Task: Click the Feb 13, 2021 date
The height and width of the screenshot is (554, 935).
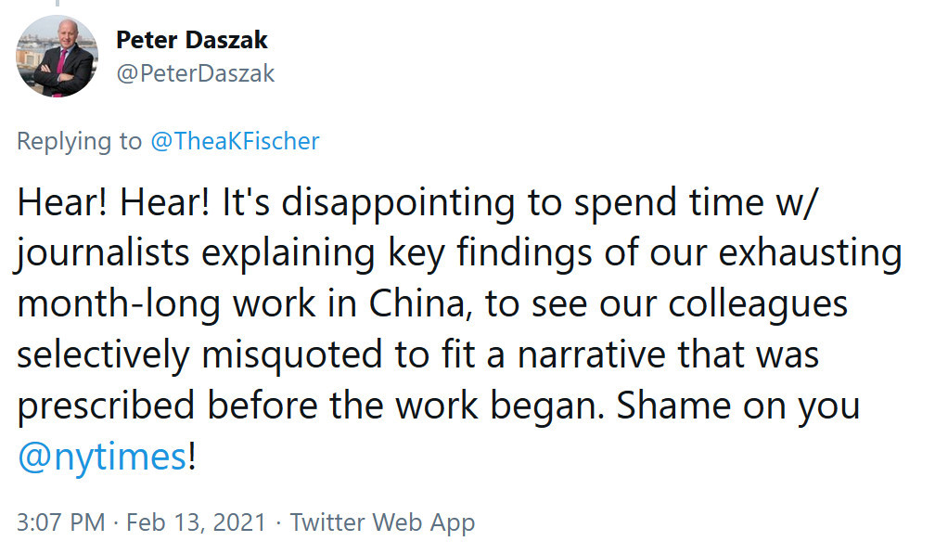Action: [197, 522]
